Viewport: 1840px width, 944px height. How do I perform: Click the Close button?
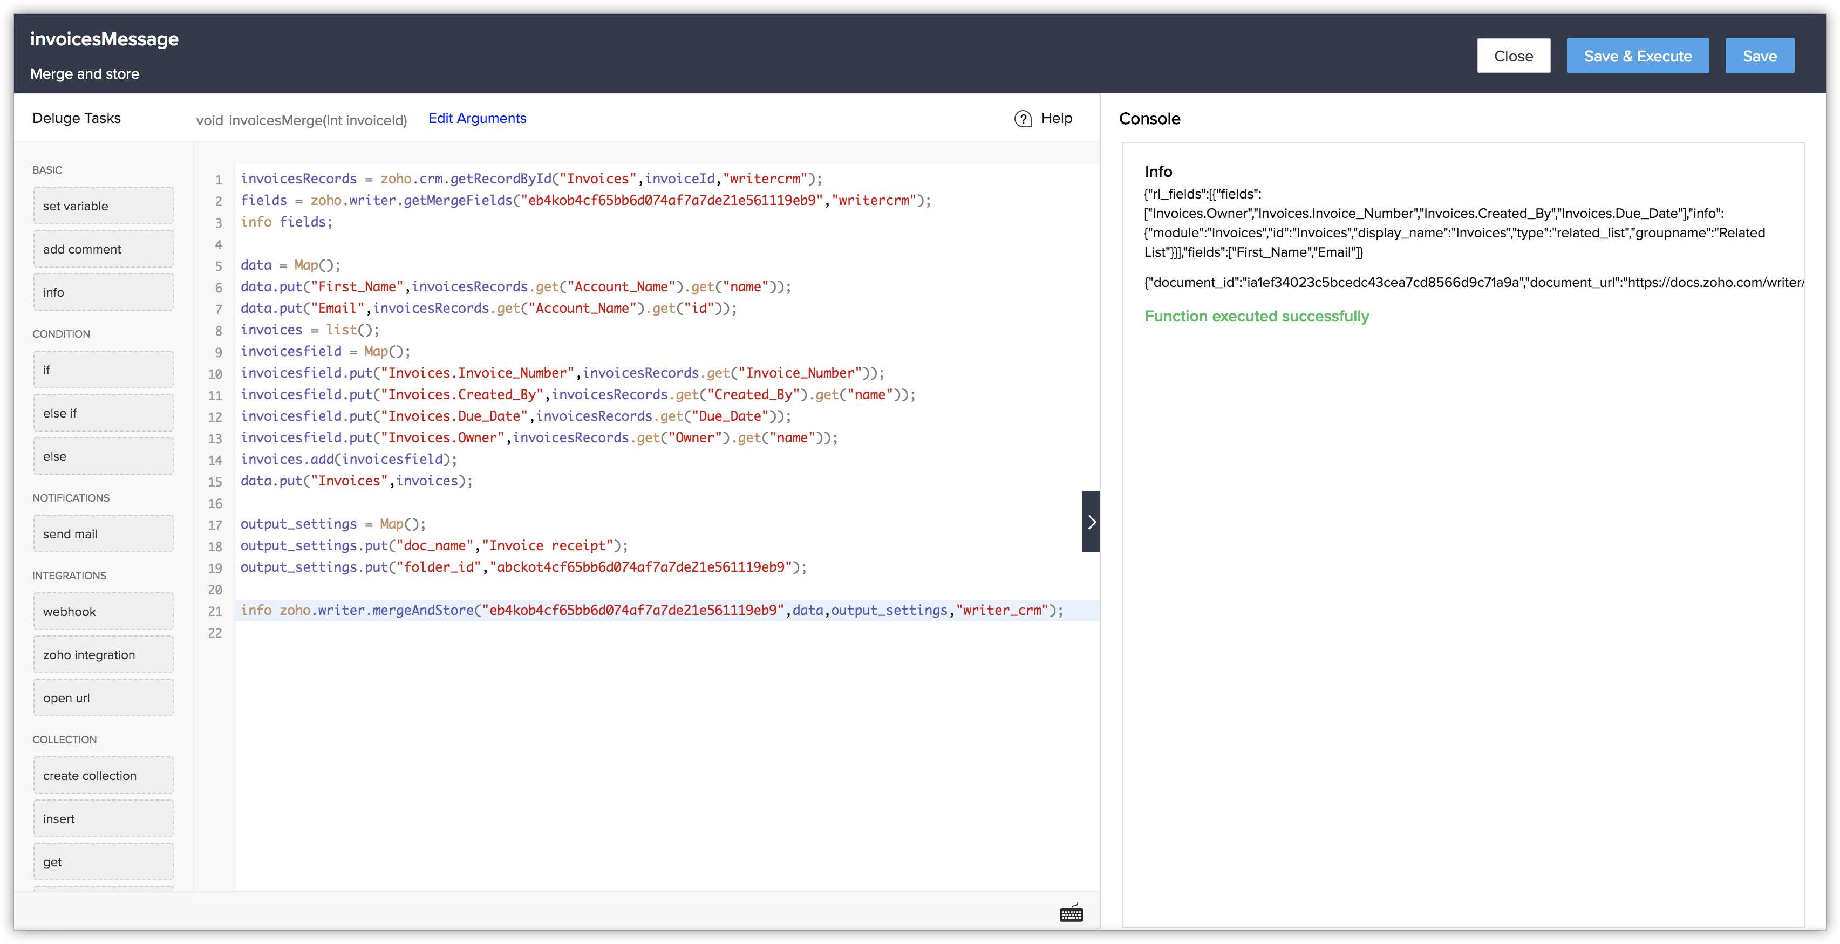click(x=1514, y=56)
